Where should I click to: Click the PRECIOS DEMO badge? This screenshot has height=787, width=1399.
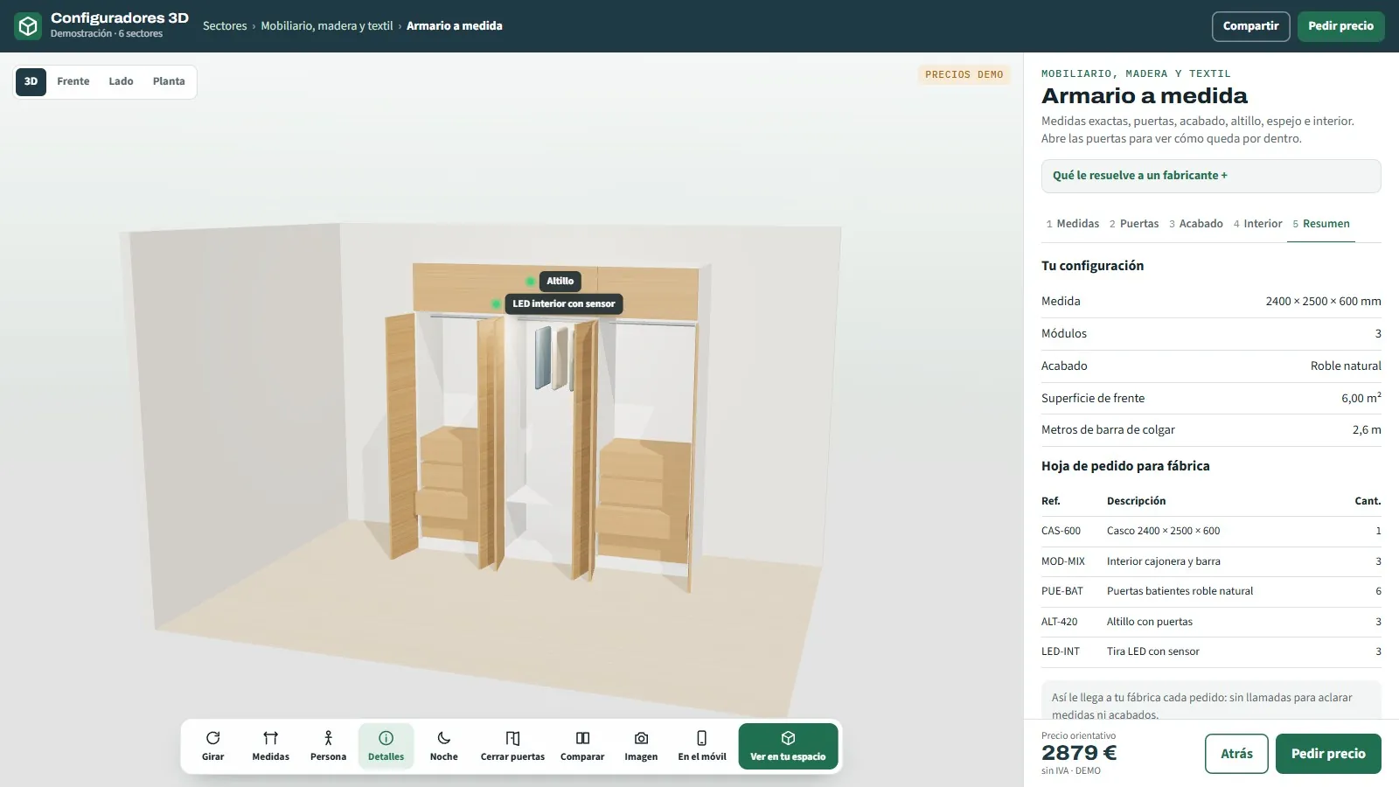pos(964,75)
